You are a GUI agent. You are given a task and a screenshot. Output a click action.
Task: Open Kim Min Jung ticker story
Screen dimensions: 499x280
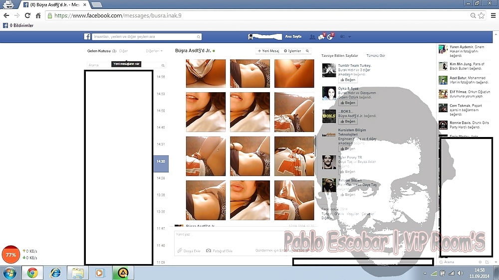click(x=464, y=66)
